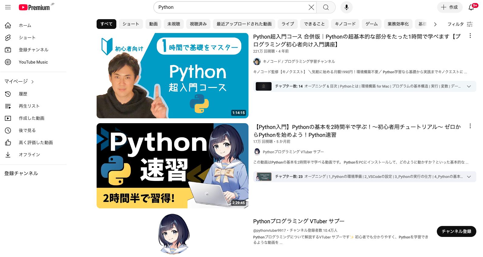Open more options for Python超入門コース video

470,36
